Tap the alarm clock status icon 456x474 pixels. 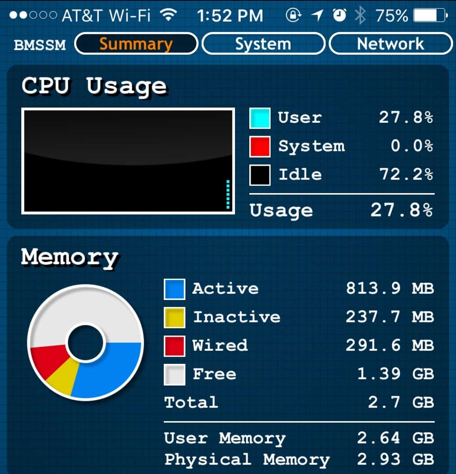click(x=339, y=15)
